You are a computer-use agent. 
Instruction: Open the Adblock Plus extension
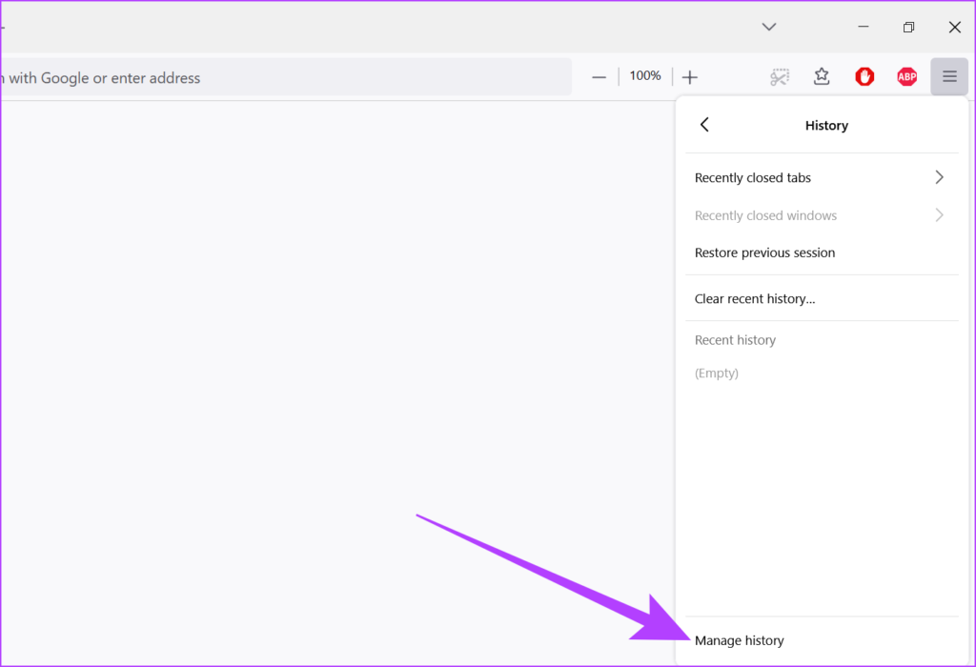(906, 76)
